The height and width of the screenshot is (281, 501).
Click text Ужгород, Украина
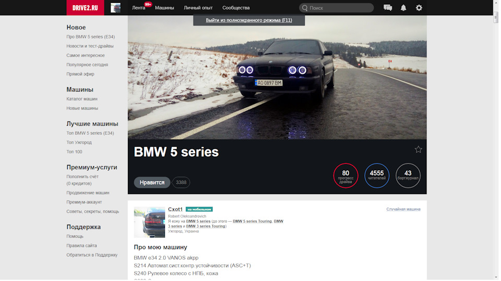coord(183,231)
